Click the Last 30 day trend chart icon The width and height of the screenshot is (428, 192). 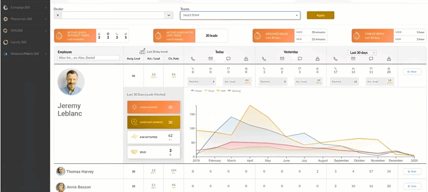click(142, 52)
